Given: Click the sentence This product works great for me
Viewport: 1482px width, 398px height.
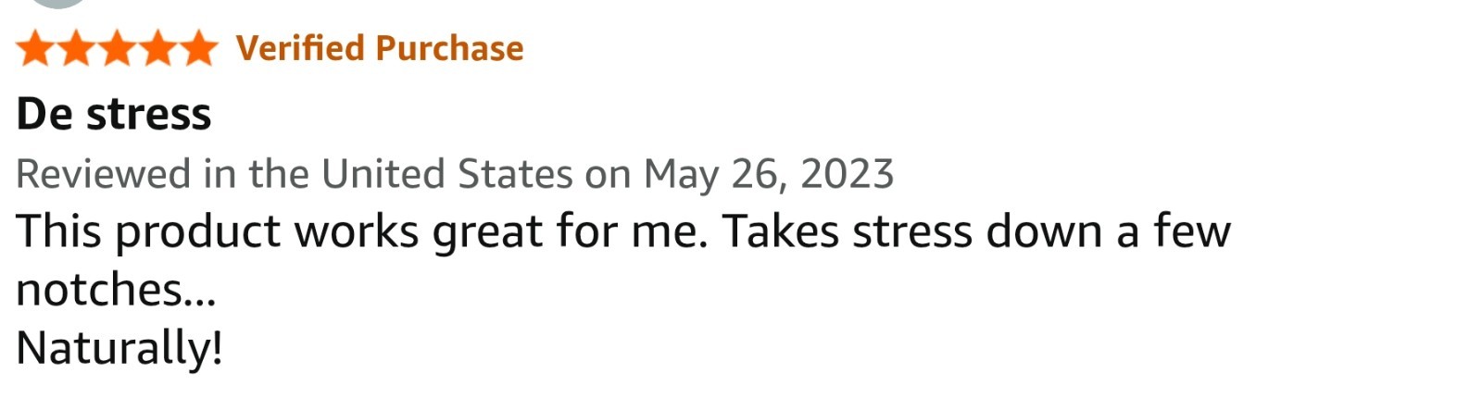Looking at the screenshot, I should 362,231.
